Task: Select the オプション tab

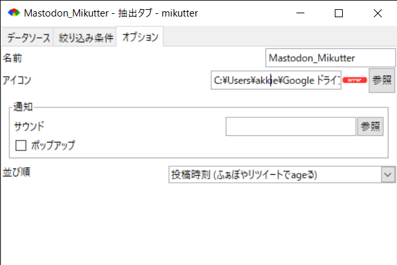Action: (x=140, y=38)
